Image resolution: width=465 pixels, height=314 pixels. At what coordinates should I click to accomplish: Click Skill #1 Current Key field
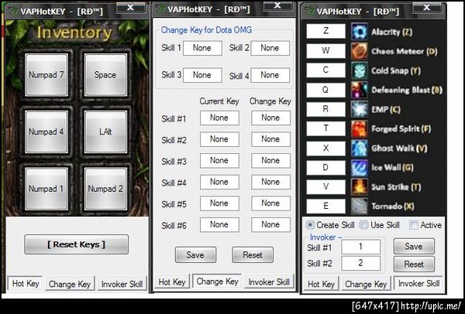(x=219, y=118)
